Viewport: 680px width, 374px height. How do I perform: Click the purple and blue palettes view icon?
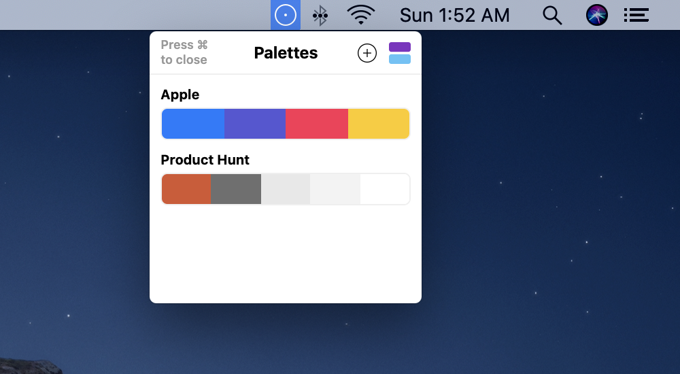pos(400,53)
